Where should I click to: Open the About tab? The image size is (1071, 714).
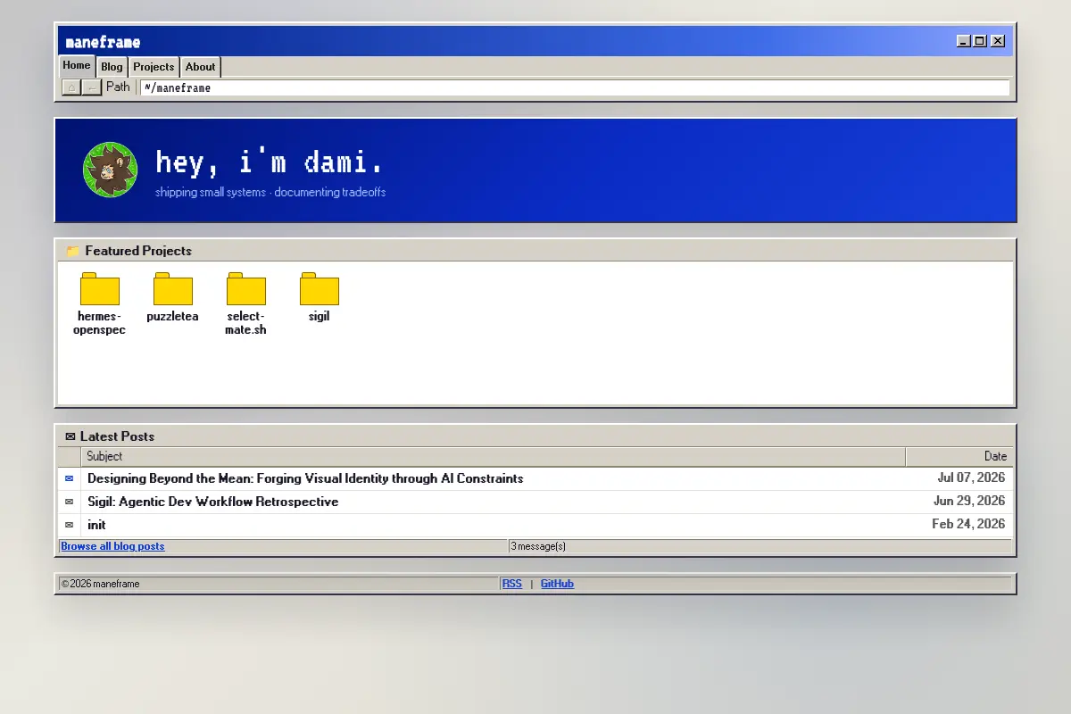pyautogui.click(x=200, y=67)
